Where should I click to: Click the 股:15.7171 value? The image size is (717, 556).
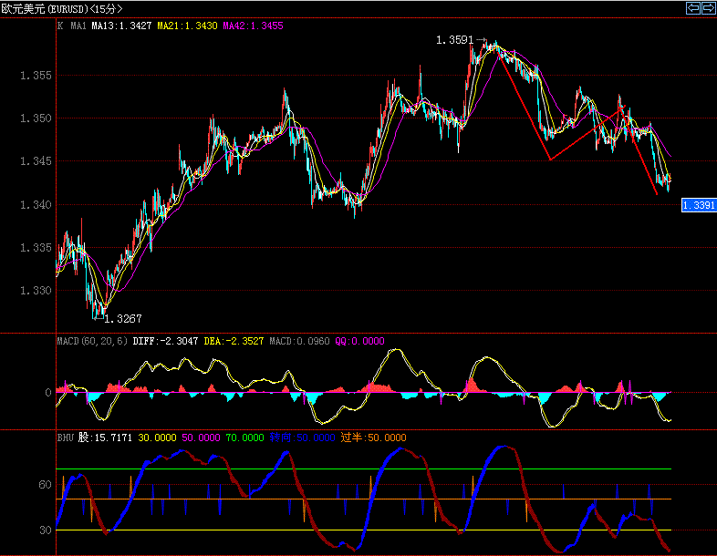pos(105,438)
